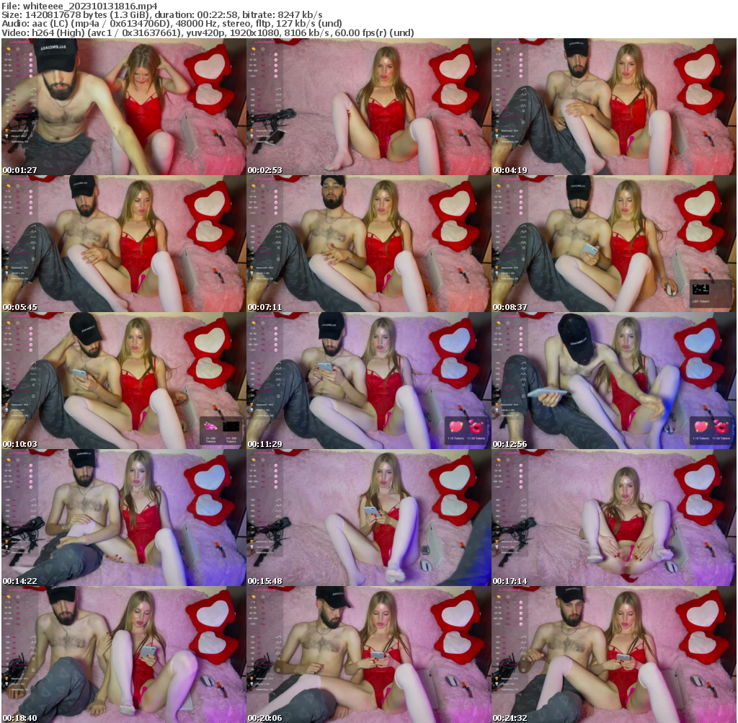Click the silver trophy leaderboard icon
The height and width of the screenshot is (723, 738).
click(6, 136)
